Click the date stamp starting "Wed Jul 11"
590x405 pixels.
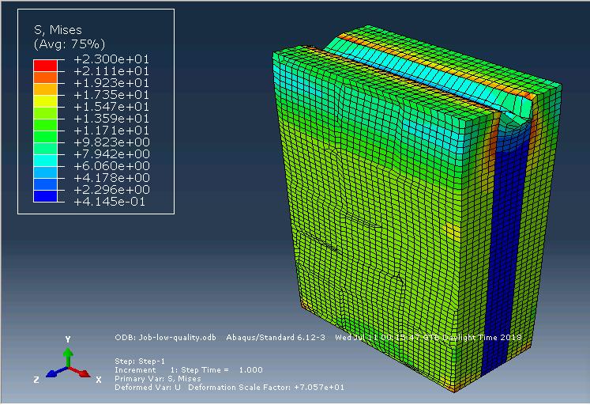coord(428,338)
